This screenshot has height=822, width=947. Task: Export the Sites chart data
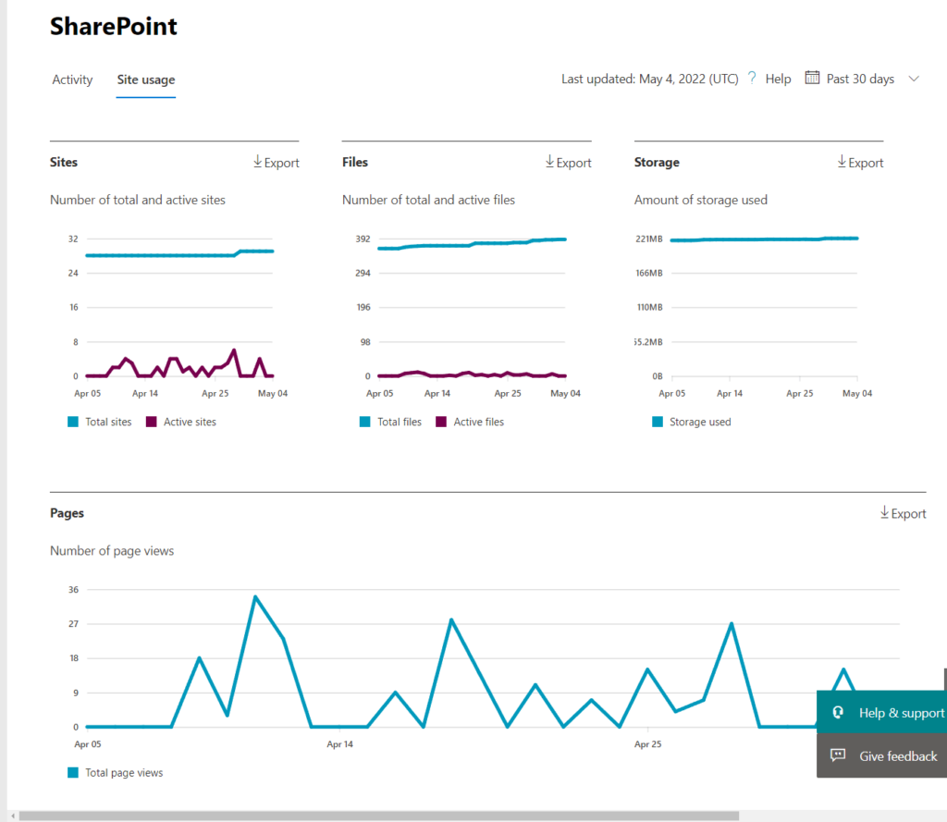276,163
